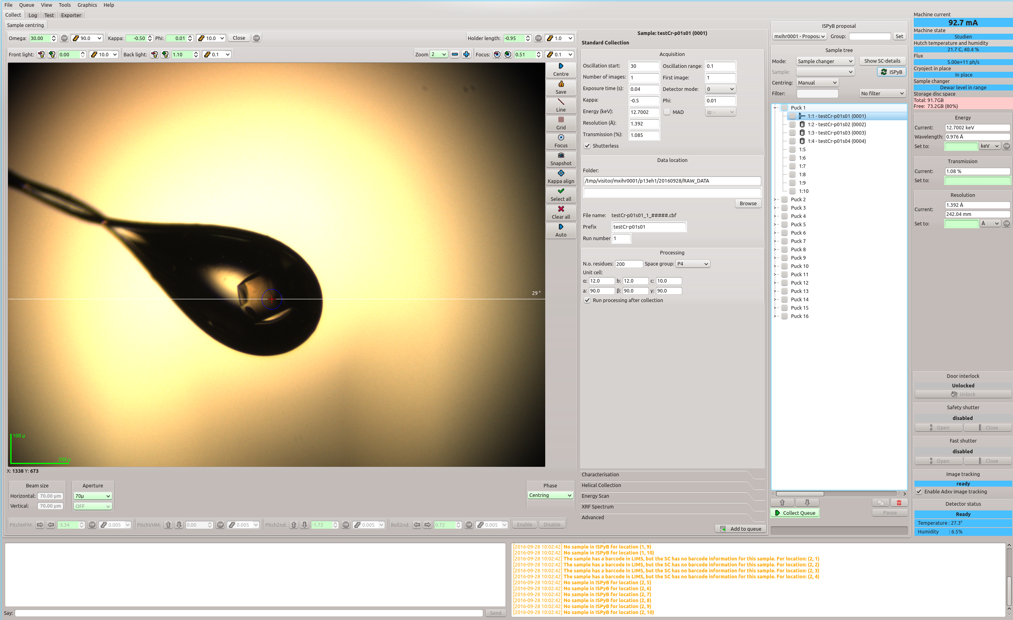Click the sample tree horizontal scrollbar
The height and width of the screenshot is (620, 1013).
pos(800,493)
